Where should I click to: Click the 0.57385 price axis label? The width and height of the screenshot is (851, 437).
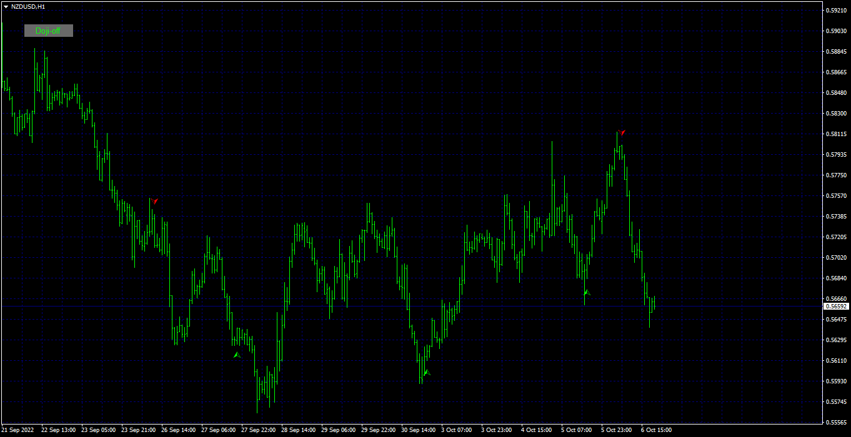point(837,217)
